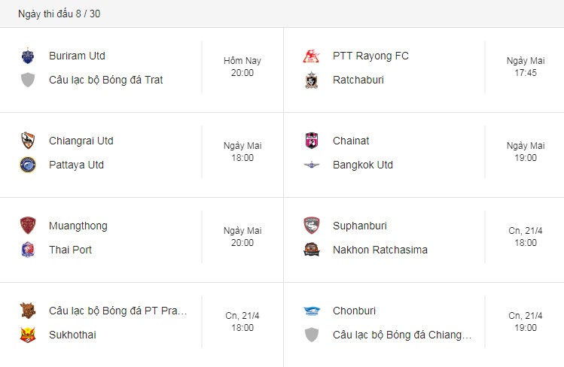
Task: Click the Buriram Utd team crest
Action: [28, 56]
